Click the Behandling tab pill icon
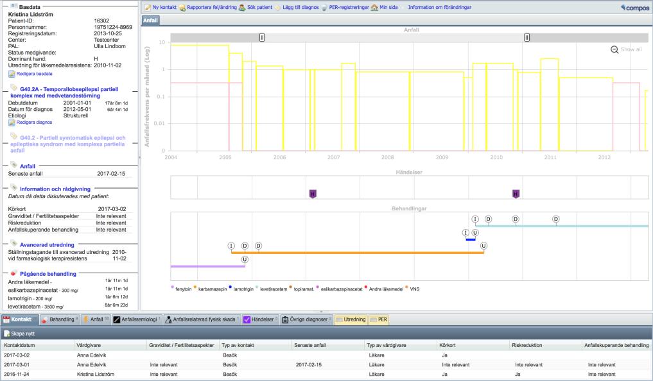The image size is (653, 381). click(44, 319)
